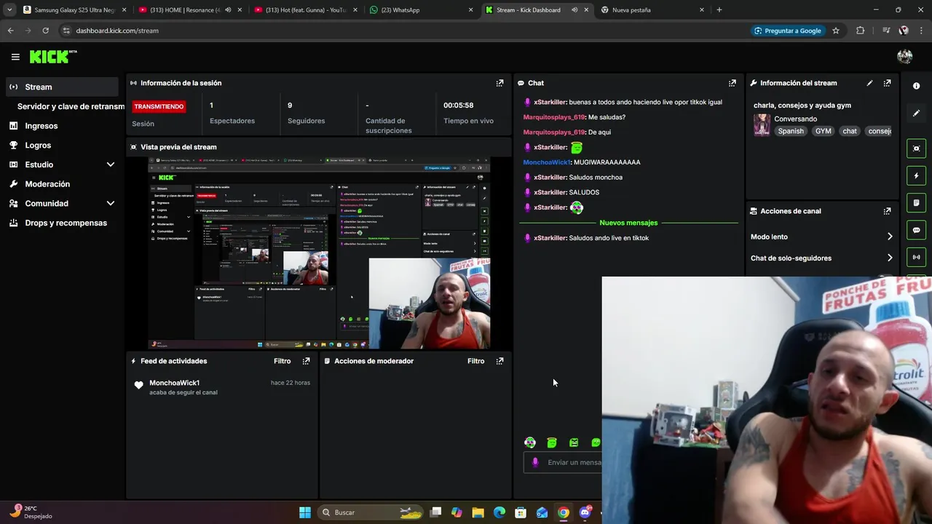Open the hamburger navigation menu
This screenshot has width=932, height=524.
tap(15, 57)
